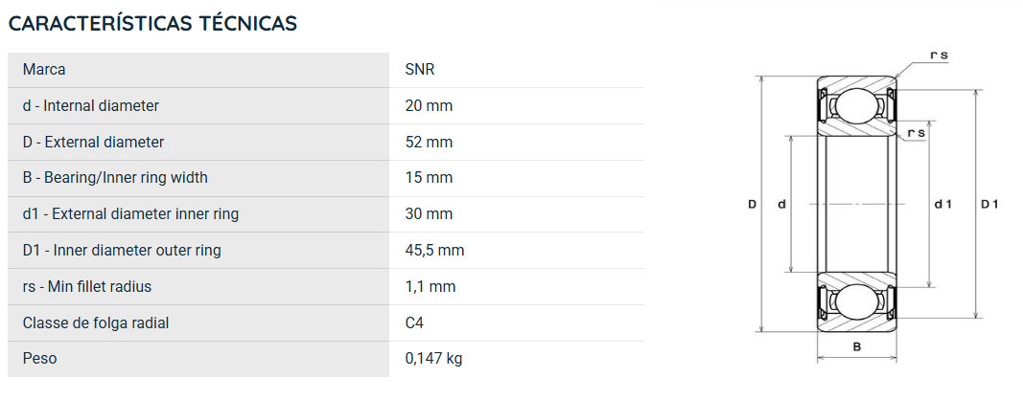Screen dimensions: 1023x400
Task: Click the 0,147 kg weight value
Action: pos(434,359)
